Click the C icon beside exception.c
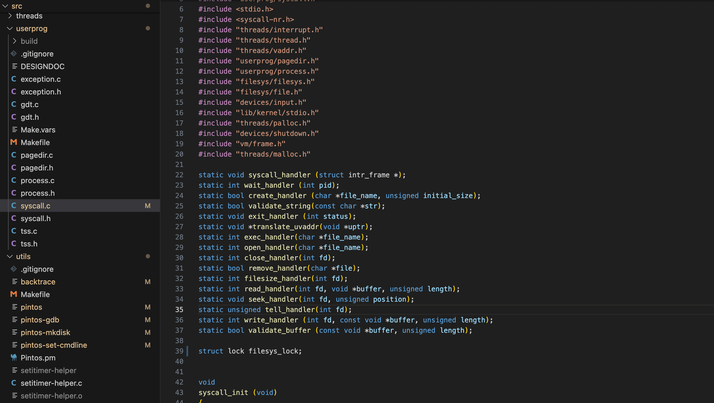Viewport: 714px width, 403px height. [14, 79]
